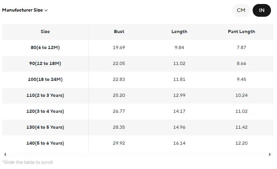Viewport: 277px width, 169px height.
Task: Click the right scroll arrow under table
Action: [x=270, y=154]
